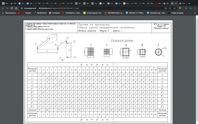Screen dimensions: 198x124
Task: Open the Chrome three-dot menu
Action: click(195, 8)
